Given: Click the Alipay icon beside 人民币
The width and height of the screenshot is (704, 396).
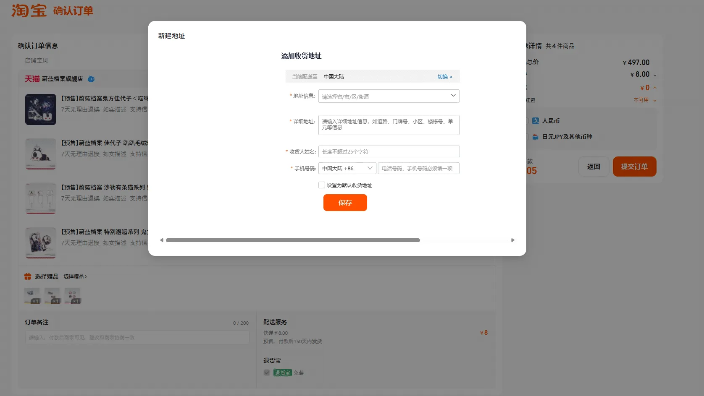Looking at the screenshot, I should coord(536,121).
